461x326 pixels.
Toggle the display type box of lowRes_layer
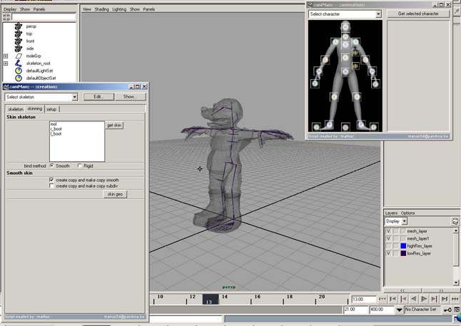396,253
